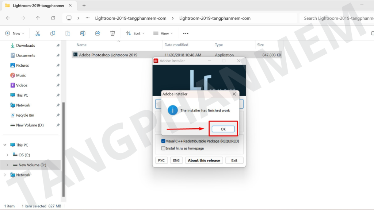Click the Refresh icon in navigation bar
Image resolution: width=374 pixels, height=210 pixels.
[x=53, y=18]
